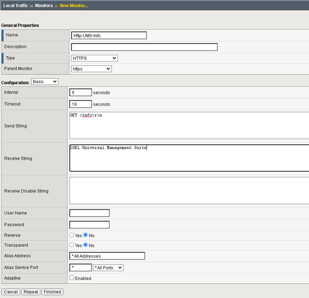
Task: Click the Timeout seconds field
Action: click(x=81, y=104)
